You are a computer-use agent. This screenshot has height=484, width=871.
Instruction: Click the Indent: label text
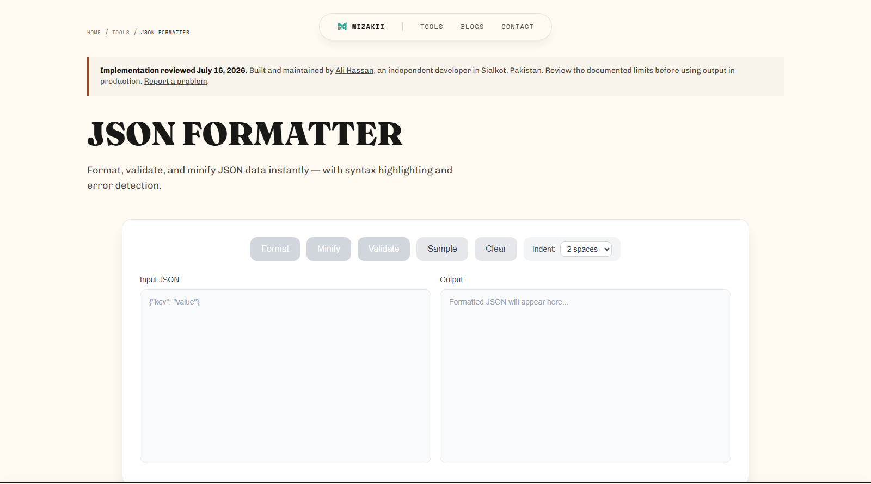[544, 249]
